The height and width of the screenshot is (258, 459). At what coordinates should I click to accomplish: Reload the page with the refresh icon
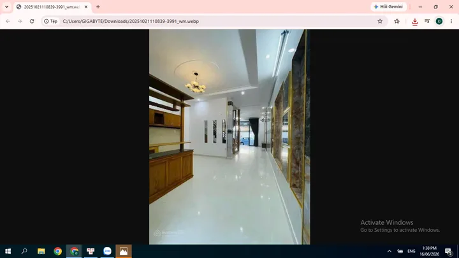coord(32,22)
